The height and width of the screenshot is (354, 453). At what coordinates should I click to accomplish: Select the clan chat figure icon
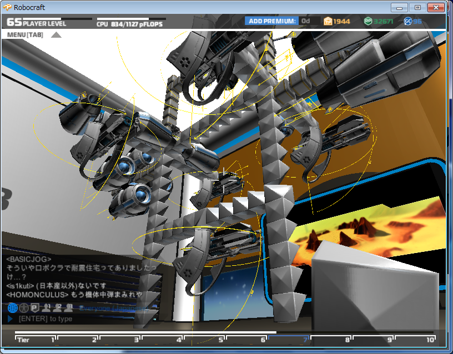point(24,308)
